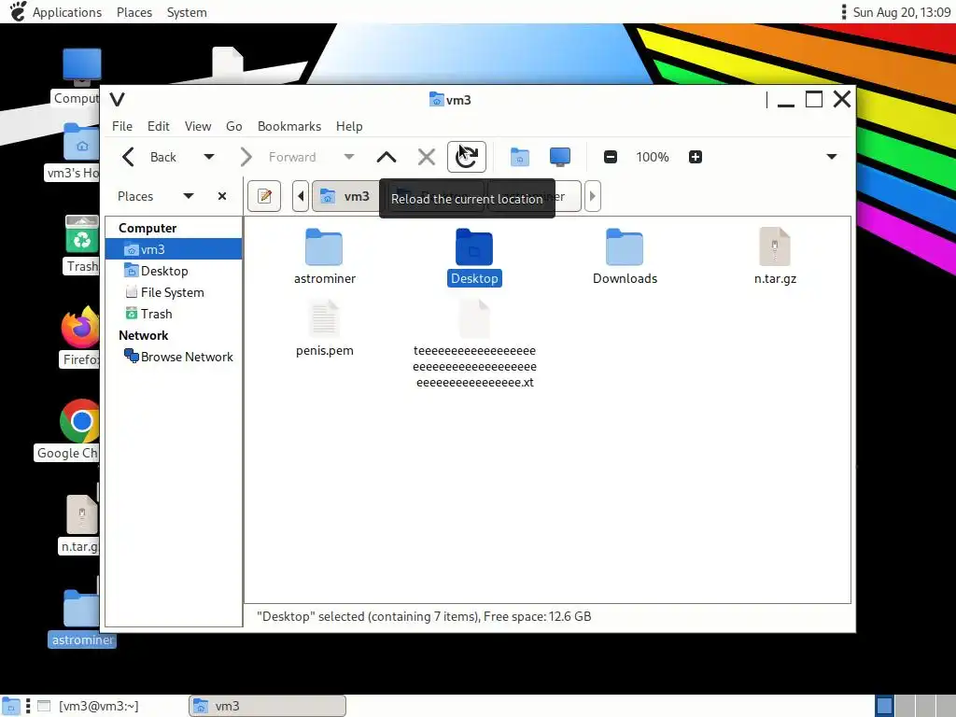
Task: Select the astrominer folder on the desktop
Action: click(x=82, y=618)
